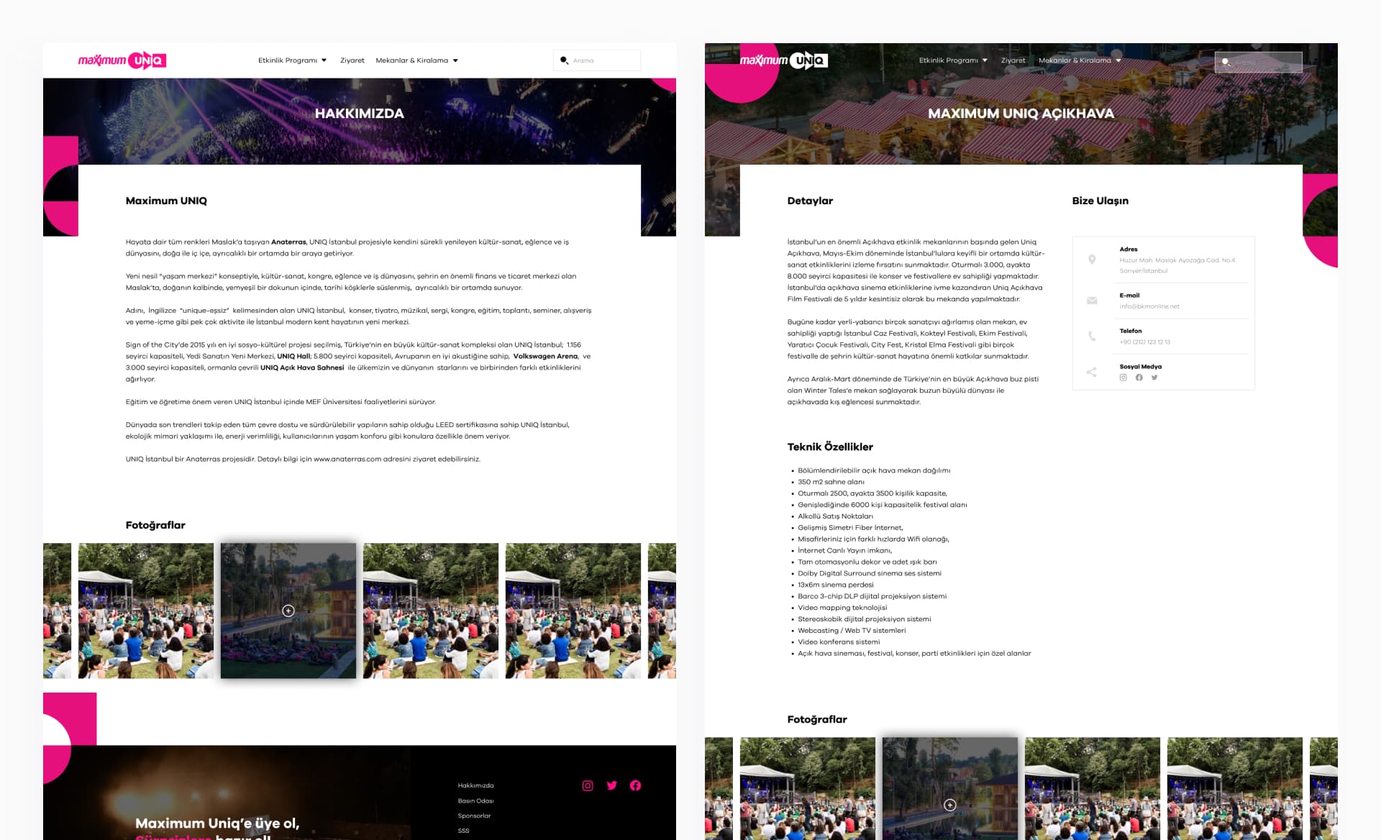Click the white Maximum UNIQ logo on the Açıkhava page
Viewport: 1381px width, 840px height.
[784, 60]
